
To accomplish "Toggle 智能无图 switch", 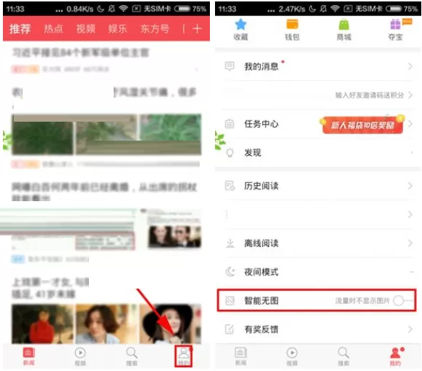I will click(x=403, y=300).
